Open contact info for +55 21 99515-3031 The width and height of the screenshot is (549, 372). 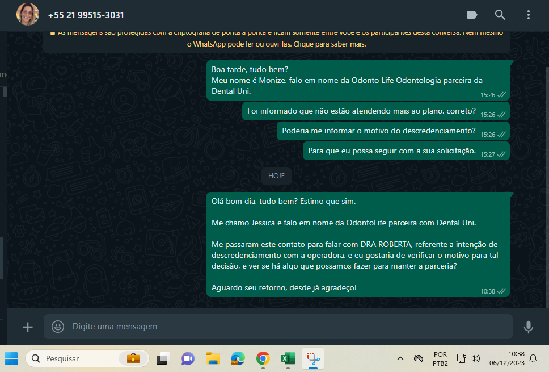click(86, 15)
